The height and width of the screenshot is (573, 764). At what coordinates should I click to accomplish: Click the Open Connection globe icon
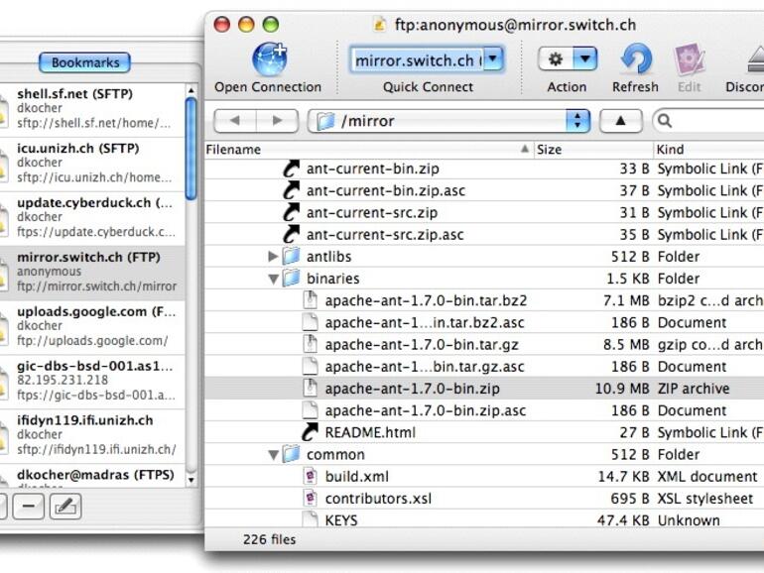[270, 59]
